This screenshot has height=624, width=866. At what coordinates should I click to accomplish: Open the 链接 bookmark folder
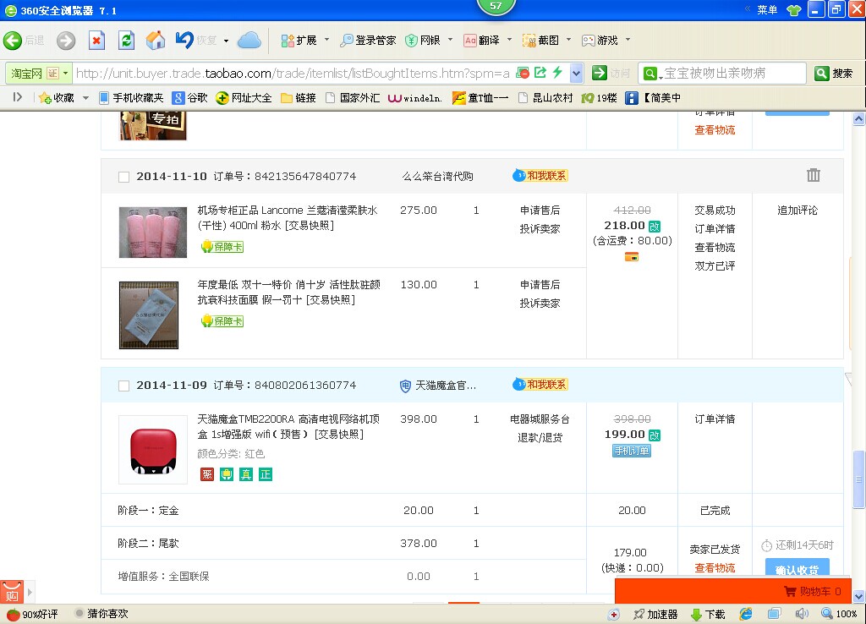(x=299, y=98)
